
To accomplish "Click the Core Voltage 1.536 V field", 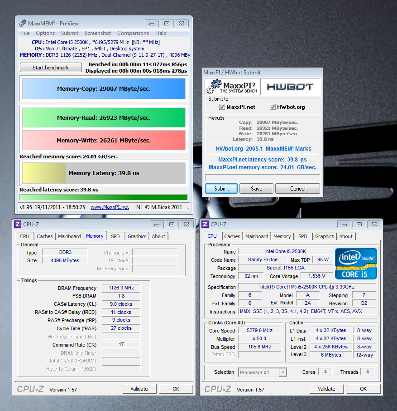I will [317, 276].
